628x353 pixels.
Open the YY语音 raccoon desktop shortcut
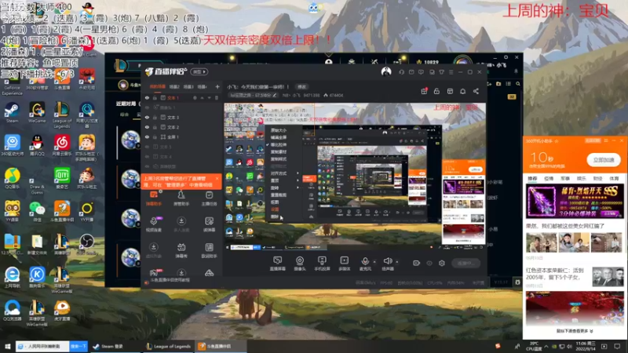[12, 211]
